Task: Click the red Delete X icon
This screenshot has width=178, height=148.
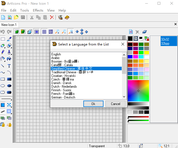Action: point(52,17)
